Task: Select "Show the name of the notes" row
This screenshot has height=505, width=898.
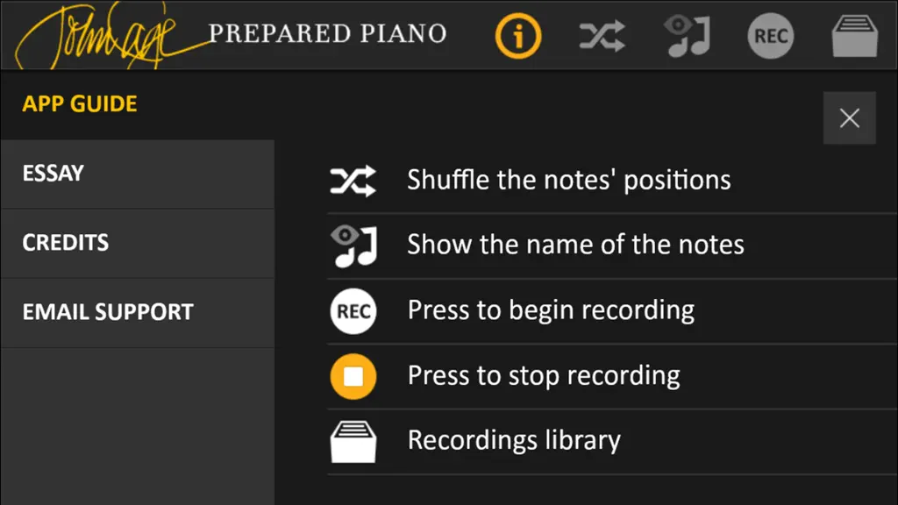Action: pyautogui.click(x=612, y=246)
